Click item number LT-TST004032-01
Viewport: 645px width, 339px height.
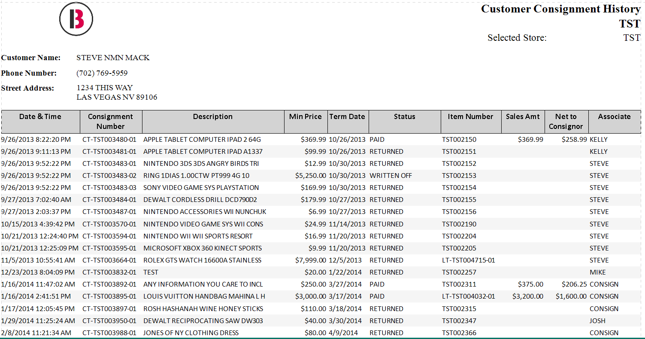pos(469,296)
